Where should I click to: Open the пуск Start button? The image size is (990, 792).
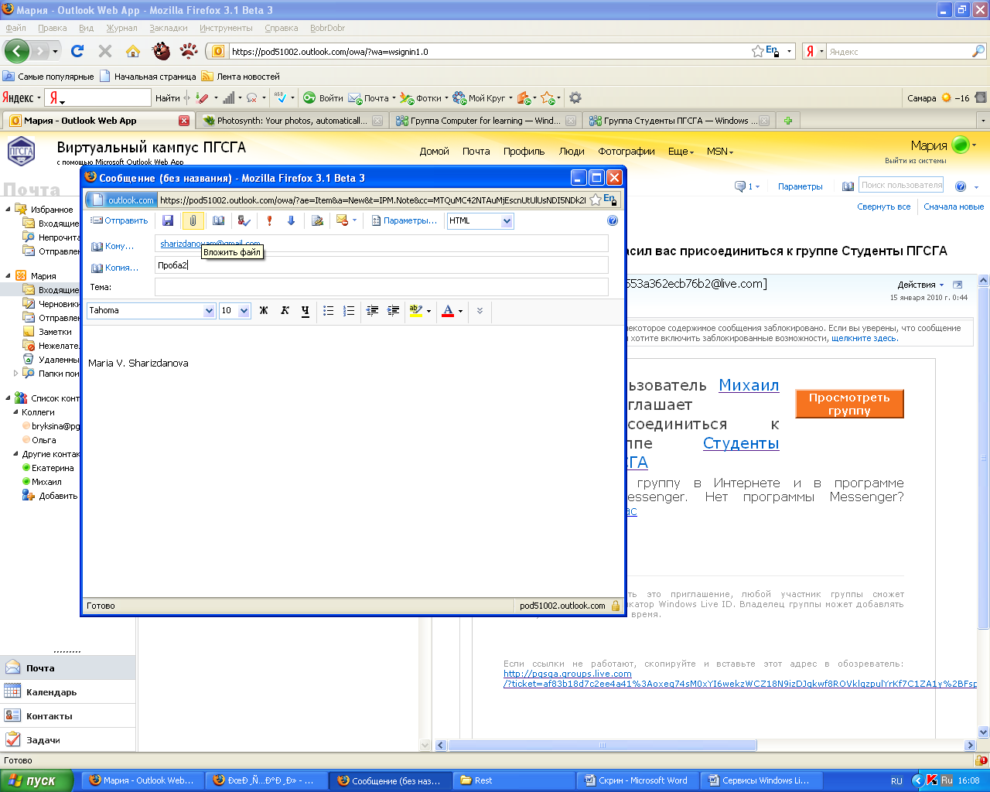[x=36, y=780]
